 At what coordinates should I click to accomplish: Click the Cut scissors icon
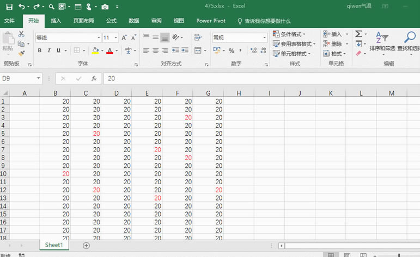click(x=22, y=34)
